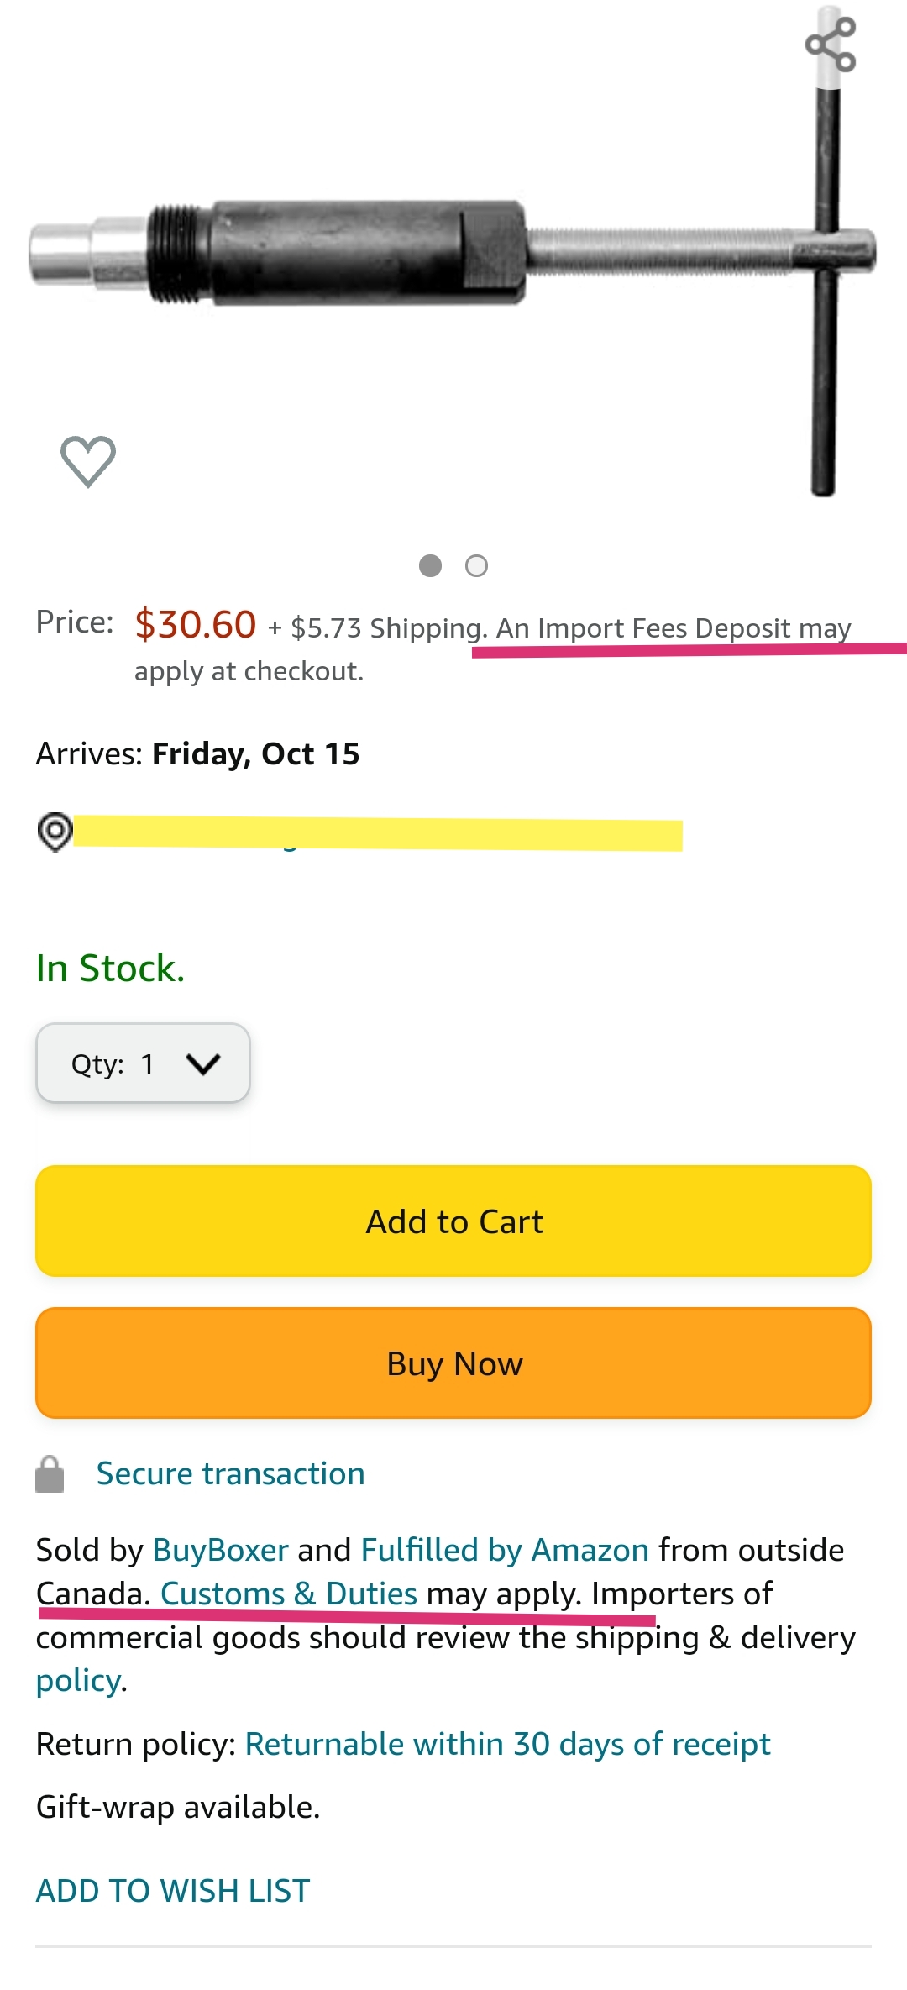
Task: Open the Qty quantity dropdown
Action: point(143,1063)
